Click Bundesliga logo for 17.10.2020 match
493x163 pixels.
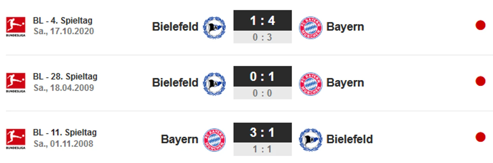click(x=16, y=27)
